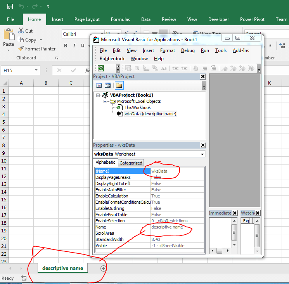Image resolution: width=289 pixels, height=284 pixels.
Task: Open the wksData Worksheet object dropdown
Action: [202, 154]
